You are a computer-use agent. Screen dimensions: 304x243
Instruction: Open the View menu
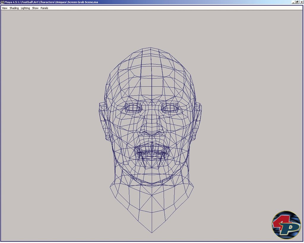(x=4, y=8)
